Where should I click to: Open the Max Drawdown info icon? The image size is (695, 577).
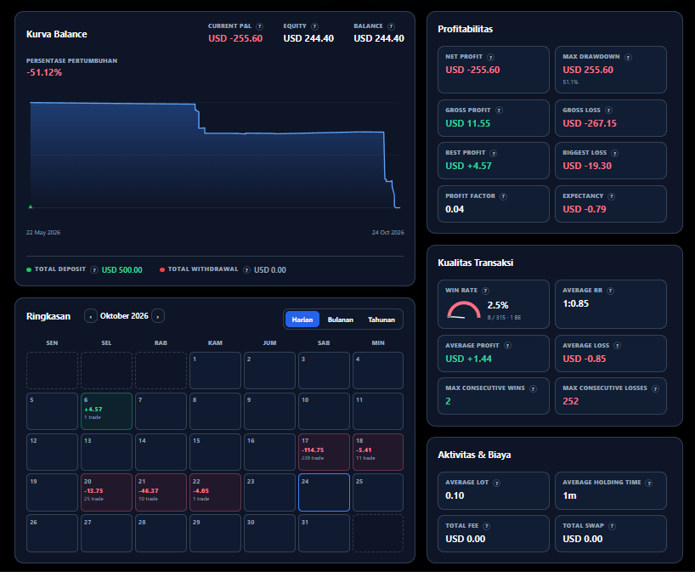tap(628, 57)
